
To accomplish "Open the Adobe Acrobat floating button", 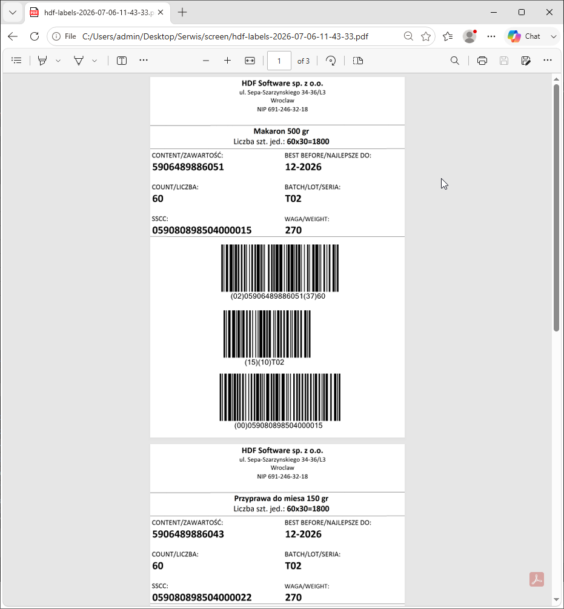I will point(537,579).
